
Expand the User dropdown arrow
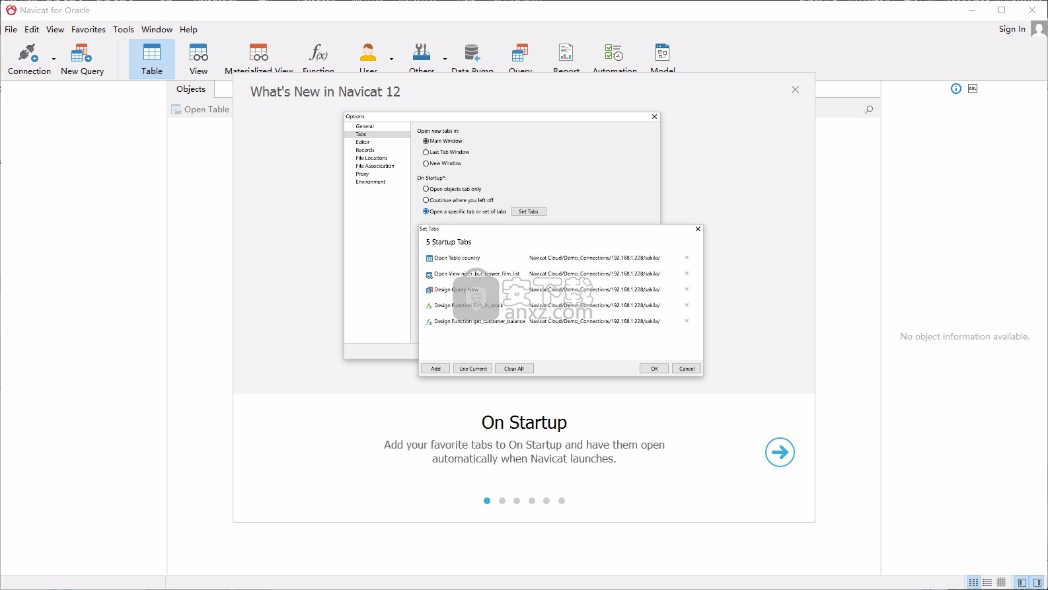pyautogui.click(x=391, y=59)
